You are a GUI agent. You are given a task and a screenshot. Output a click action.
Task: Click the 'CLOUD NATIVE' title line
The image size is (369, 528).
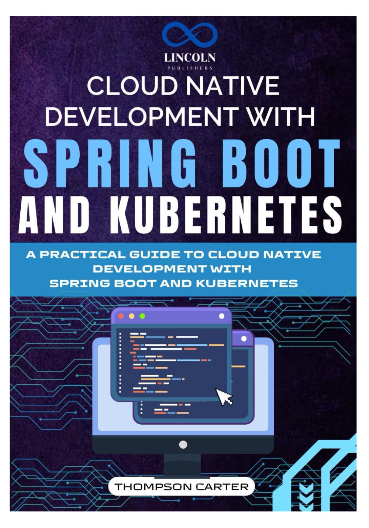[x=183, y=85]
